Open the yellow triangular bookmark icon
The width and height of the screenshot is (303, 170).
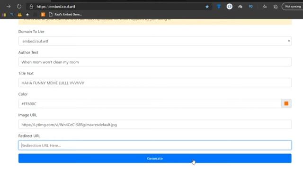coord(20,15)
